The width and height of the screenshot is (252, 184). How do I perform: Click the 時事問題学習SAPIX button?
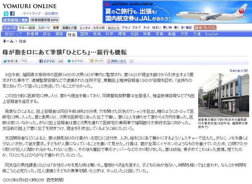(x=45, y=20)
